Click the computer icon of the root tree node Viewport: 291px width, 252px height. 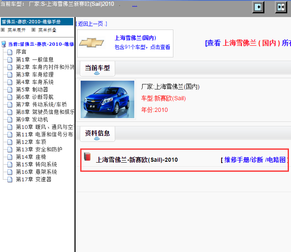point(3,44)
